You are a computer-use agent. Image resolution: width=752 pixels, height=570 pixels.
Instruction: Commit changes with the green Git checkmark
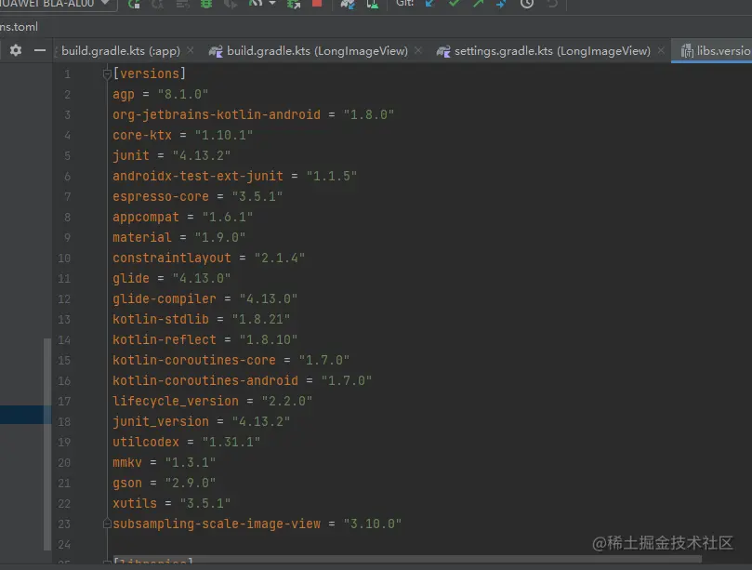(454, 4)
